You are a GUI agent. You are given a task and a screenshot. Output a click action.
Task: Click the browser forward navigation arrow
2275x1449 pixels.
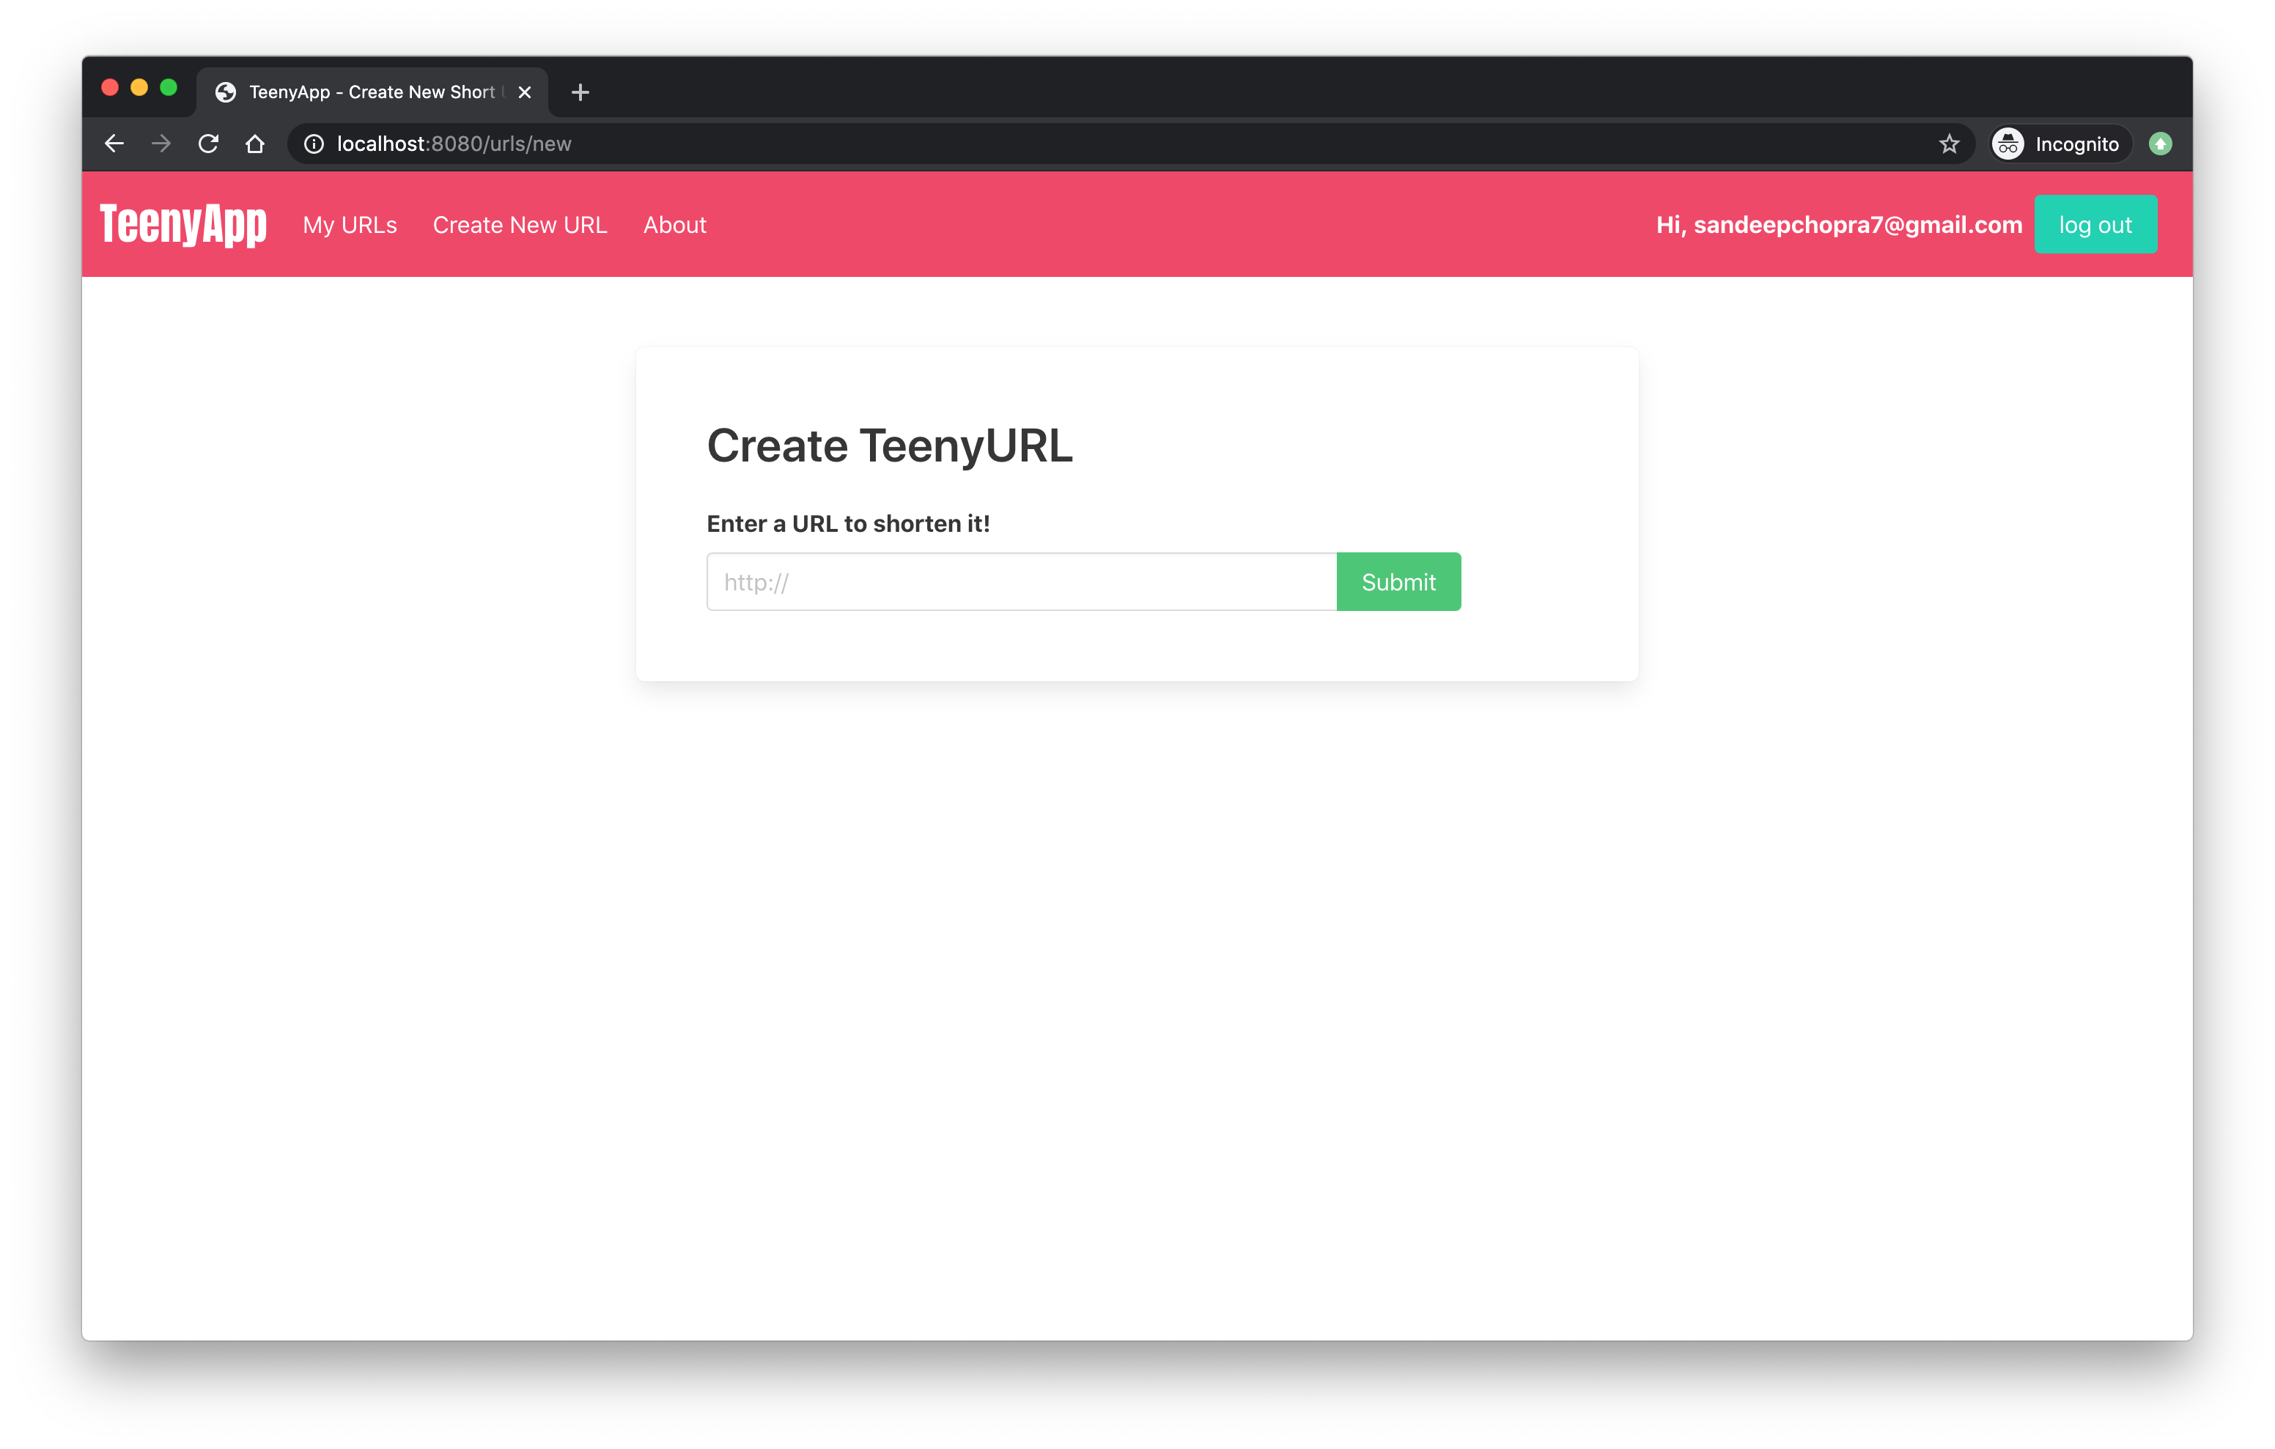(x=161, y=143)
